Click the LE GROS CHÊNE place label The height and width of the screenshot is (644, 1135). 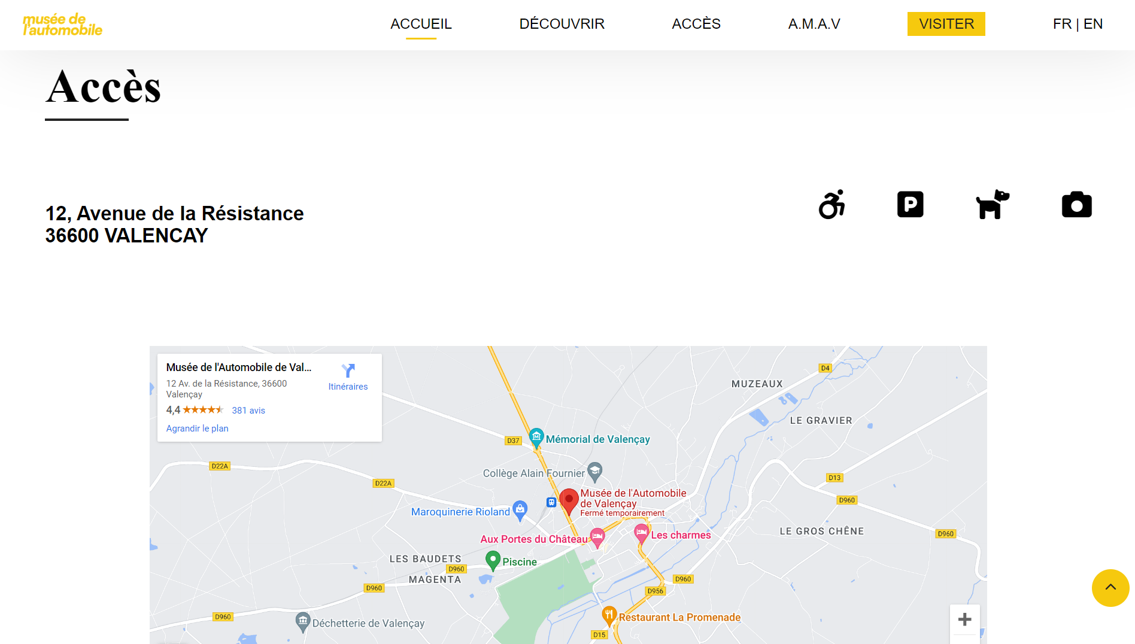click(x=821, y=531)
